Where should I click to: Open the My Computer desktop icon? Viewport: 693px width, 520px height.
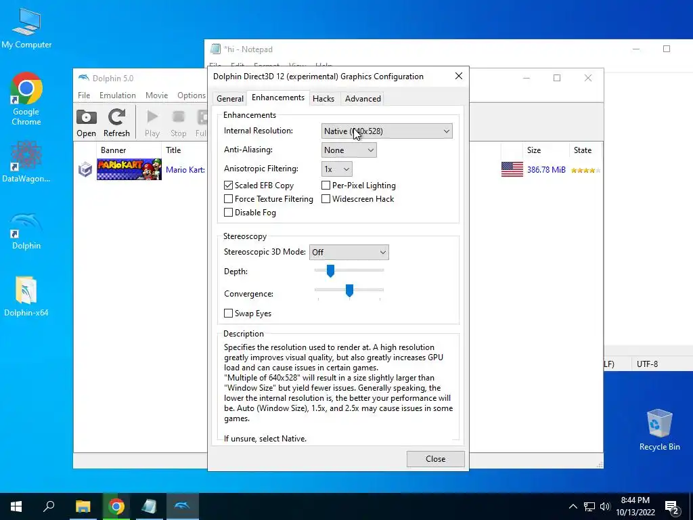(26, 27)
